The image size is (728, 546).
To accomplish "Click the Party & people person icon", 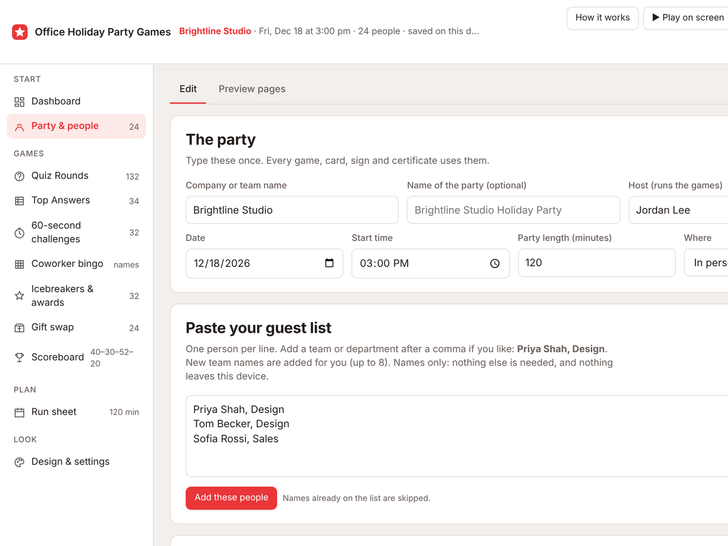I will pos(19,127).
